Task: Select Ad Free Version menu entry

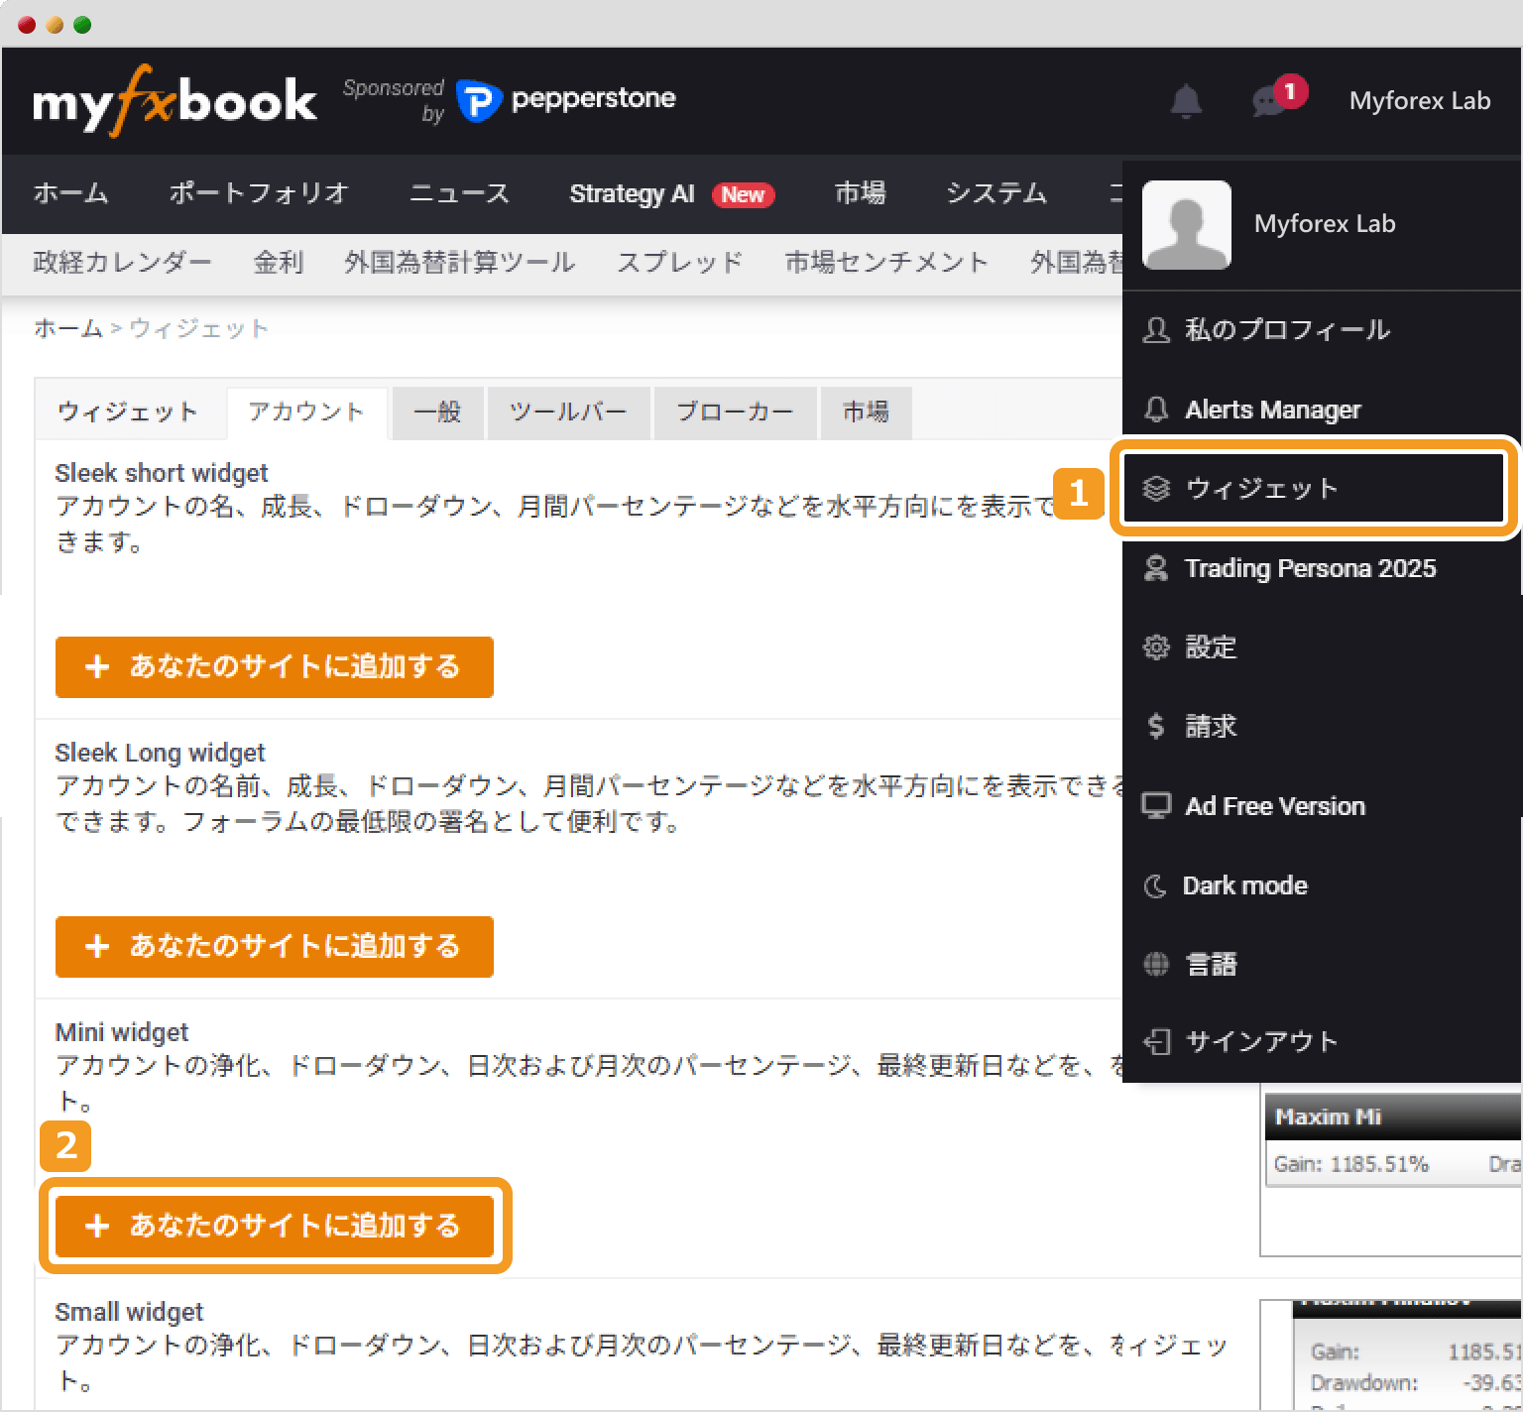Action: [1323, 805]
